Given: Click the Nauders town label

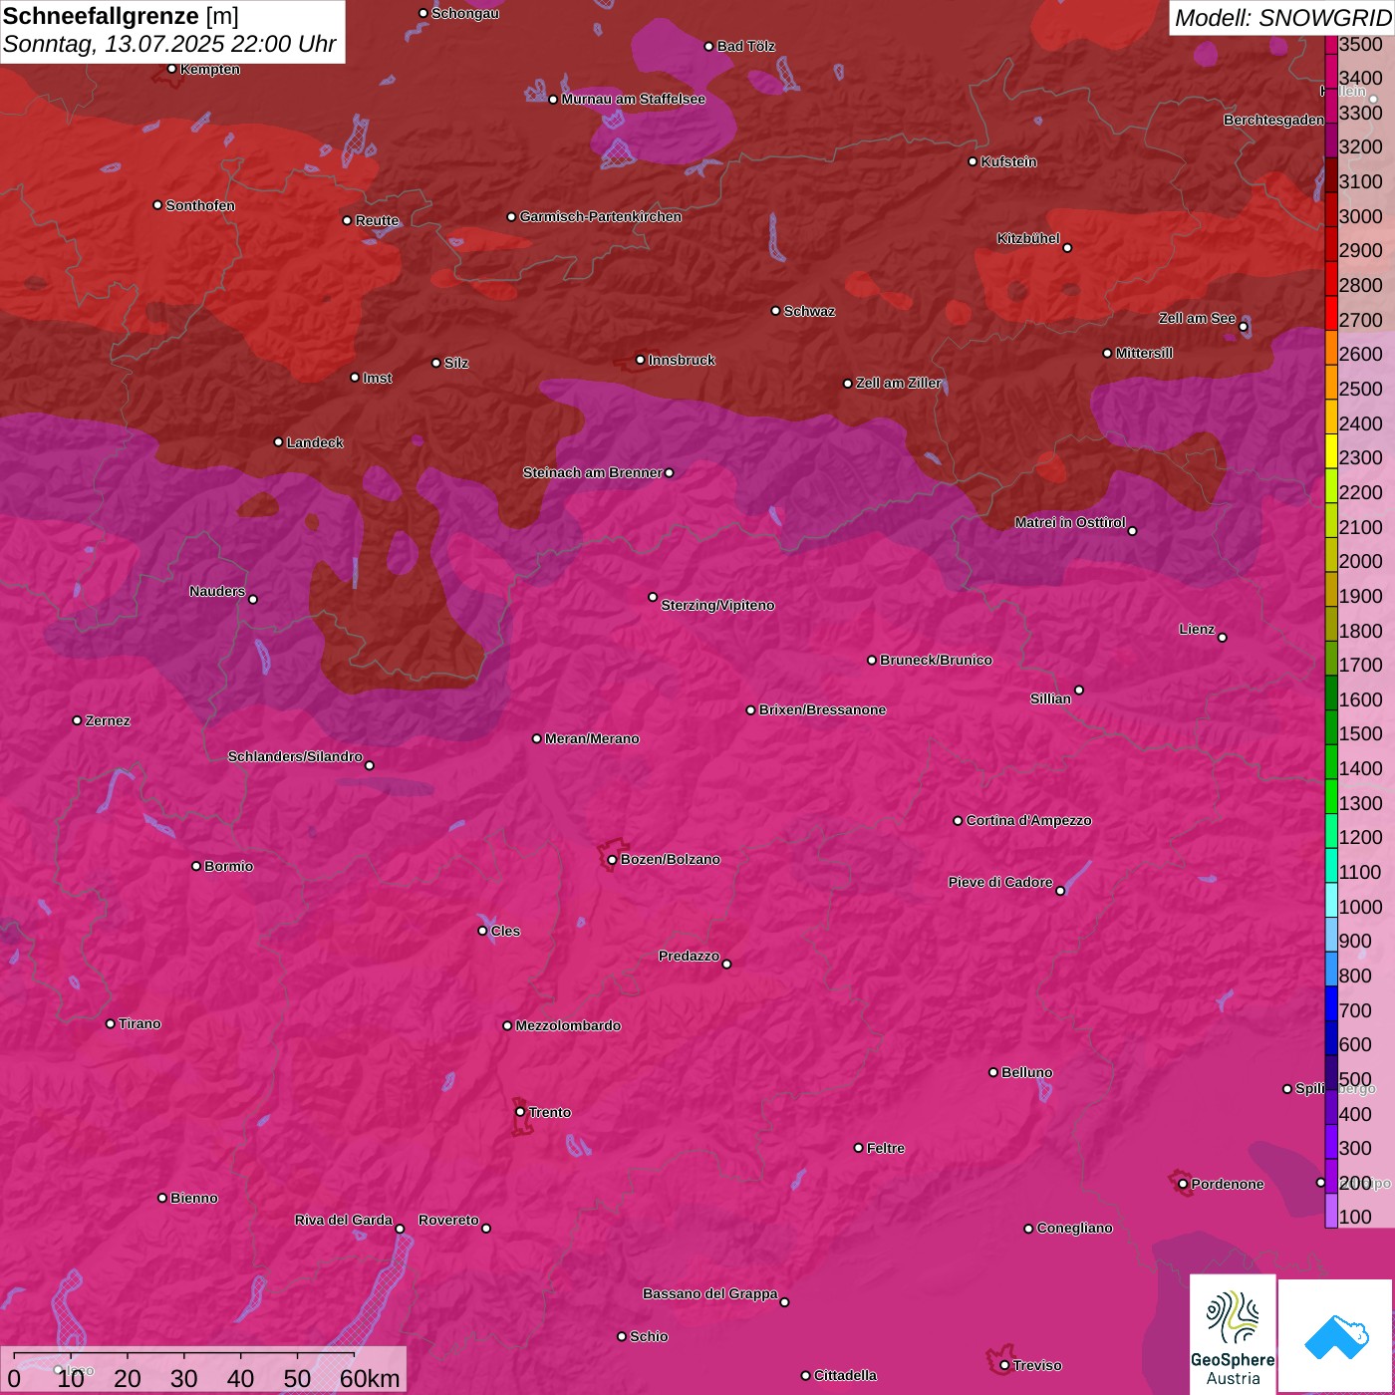Looking at the screenshot, I should (x=217, y=591).
